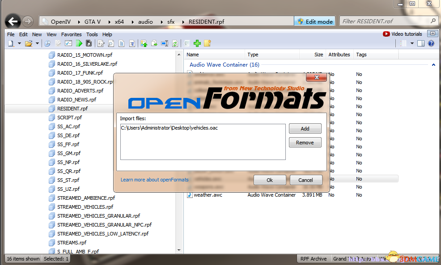This screenshot has width=441, height=265.
Task: Confirm the import with the Ok button
Action: (270, 180)
